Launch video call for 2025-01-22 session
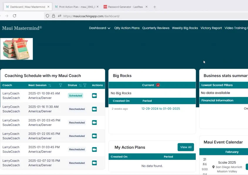This screenshot has width=248, height=175. coord(94,136)
